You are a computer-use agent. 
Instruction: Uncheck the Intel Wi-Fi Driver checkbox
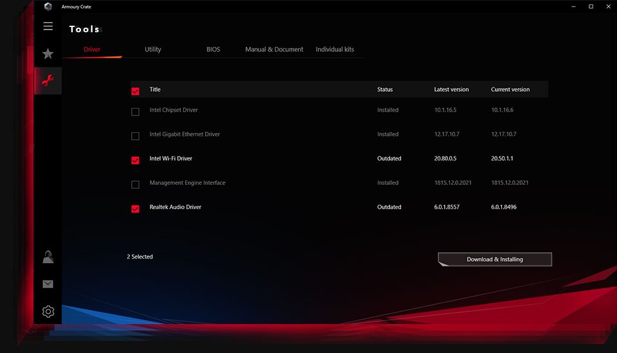coord(135,160)
